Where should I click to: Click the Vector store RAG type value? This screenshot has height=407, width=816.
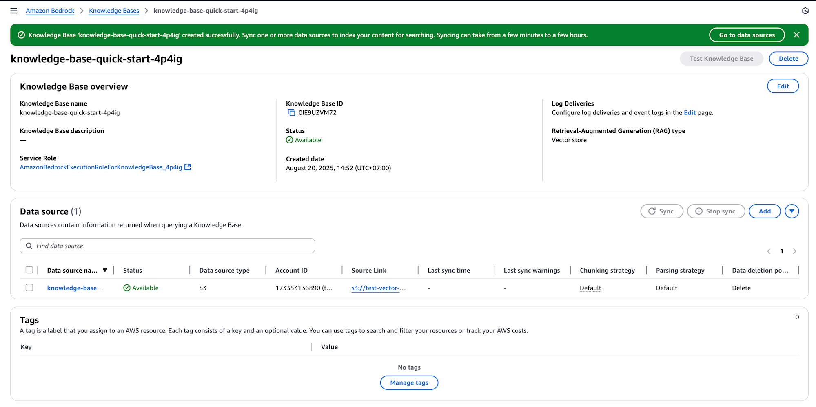click(569, 140)
